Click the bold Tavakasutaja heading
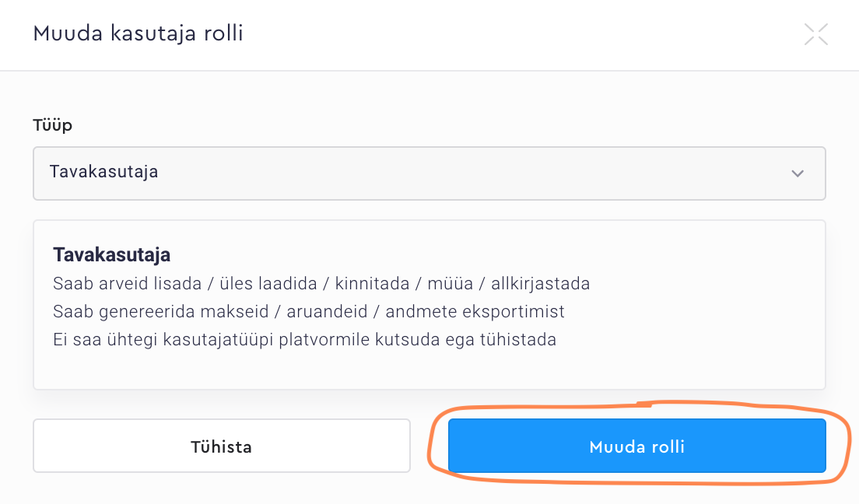The height and width of the screenshot is (504, 859). [111, 254]
